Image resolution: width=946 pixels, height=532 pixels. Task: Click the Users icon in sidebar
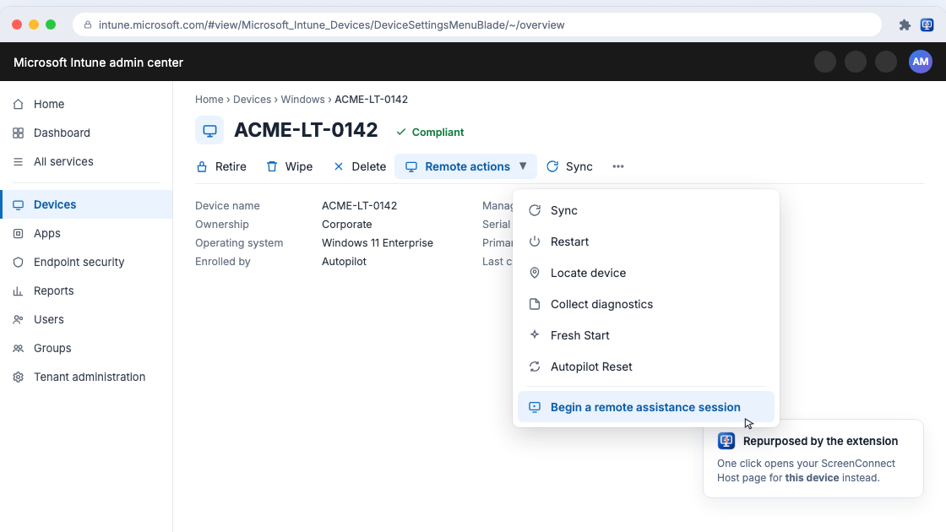click(18, 320)
